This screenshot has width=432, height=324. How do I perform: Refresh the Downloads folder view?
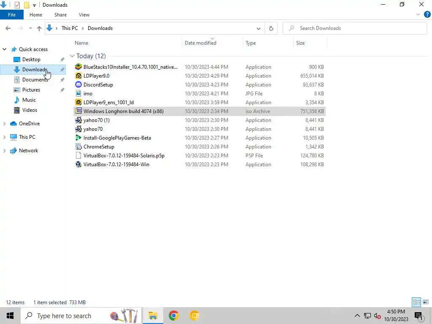point(271,28)
